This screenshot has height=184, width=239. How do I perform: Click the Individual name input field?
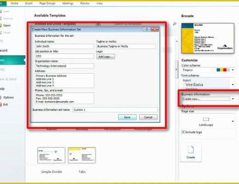(x=64, y=46)
